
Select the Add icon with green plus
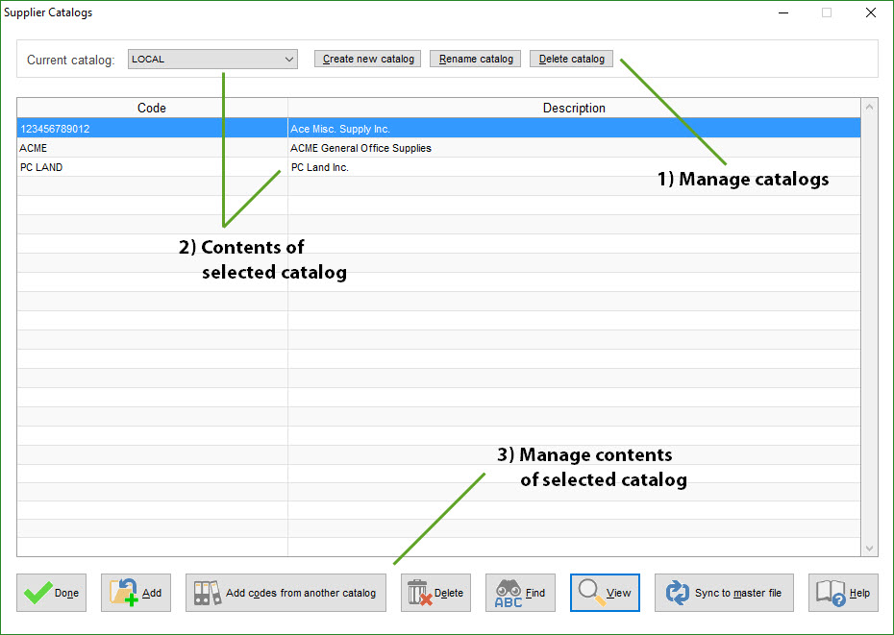[x=126, y=593]
